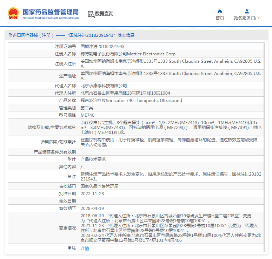
Task: Click the 代理人住所 value with 10层1004
Action: point(125,93)
